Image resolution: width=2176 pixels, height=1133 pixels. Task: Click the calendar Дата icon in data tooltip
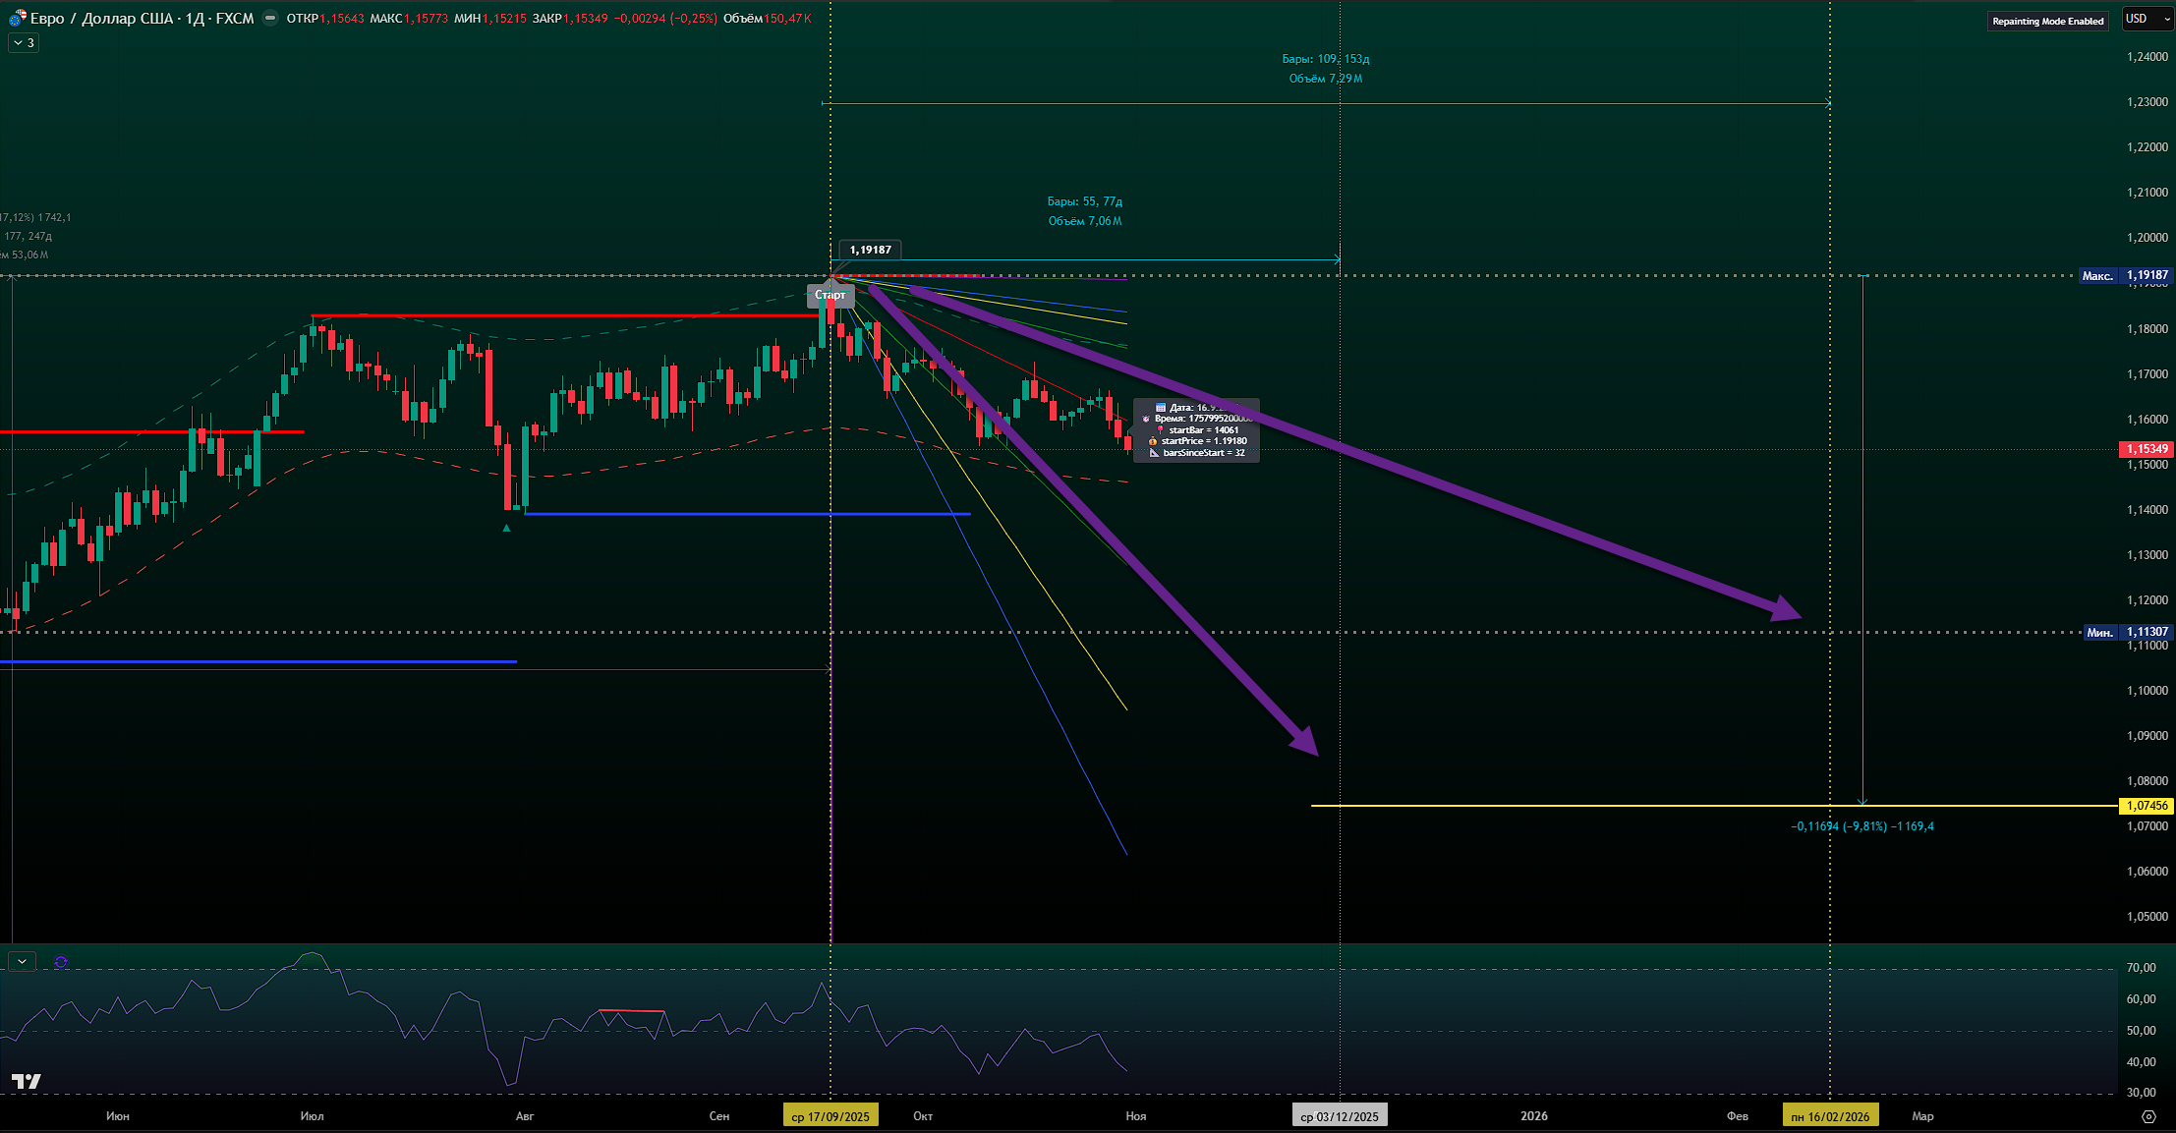click(x=1160, y=408)
